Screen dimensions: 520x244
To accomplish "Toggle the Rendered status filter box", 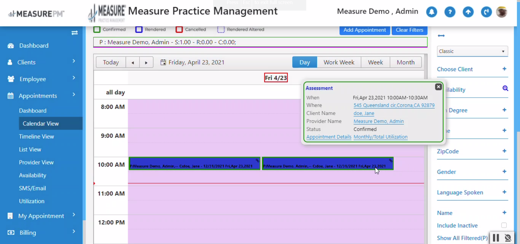I will click(x=139, y=29).
